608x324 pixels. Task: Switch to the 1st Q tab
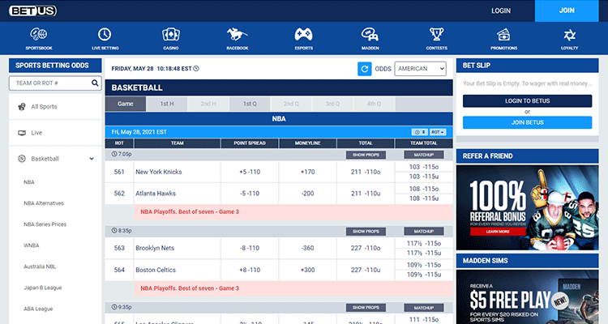250,104
